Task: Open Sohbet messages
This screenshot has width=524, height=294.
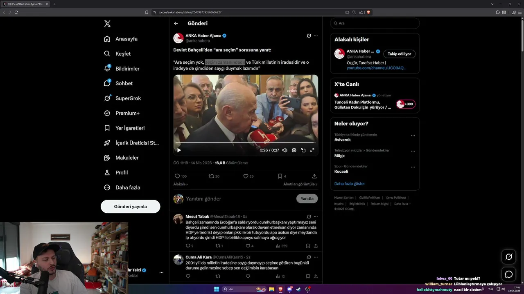Action: pyautogui.click(x=118, y=83)
